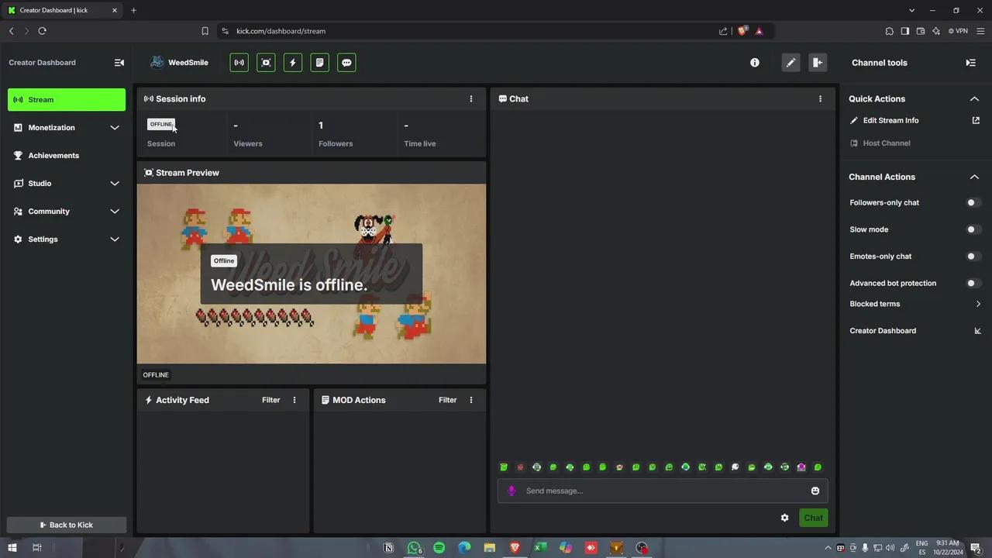Select Stream in the sidebar

click(67, 99)
